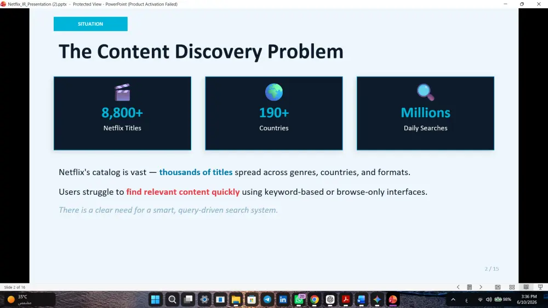Open the Windows Start menu
This screenshot has width=548, height=308.
tap(156, 299)
